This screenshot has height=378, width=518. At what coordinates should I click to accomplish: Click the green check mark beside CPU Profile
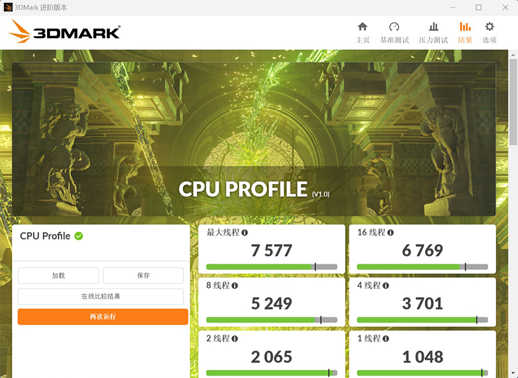pyautogui.click(x=79, y=236)
